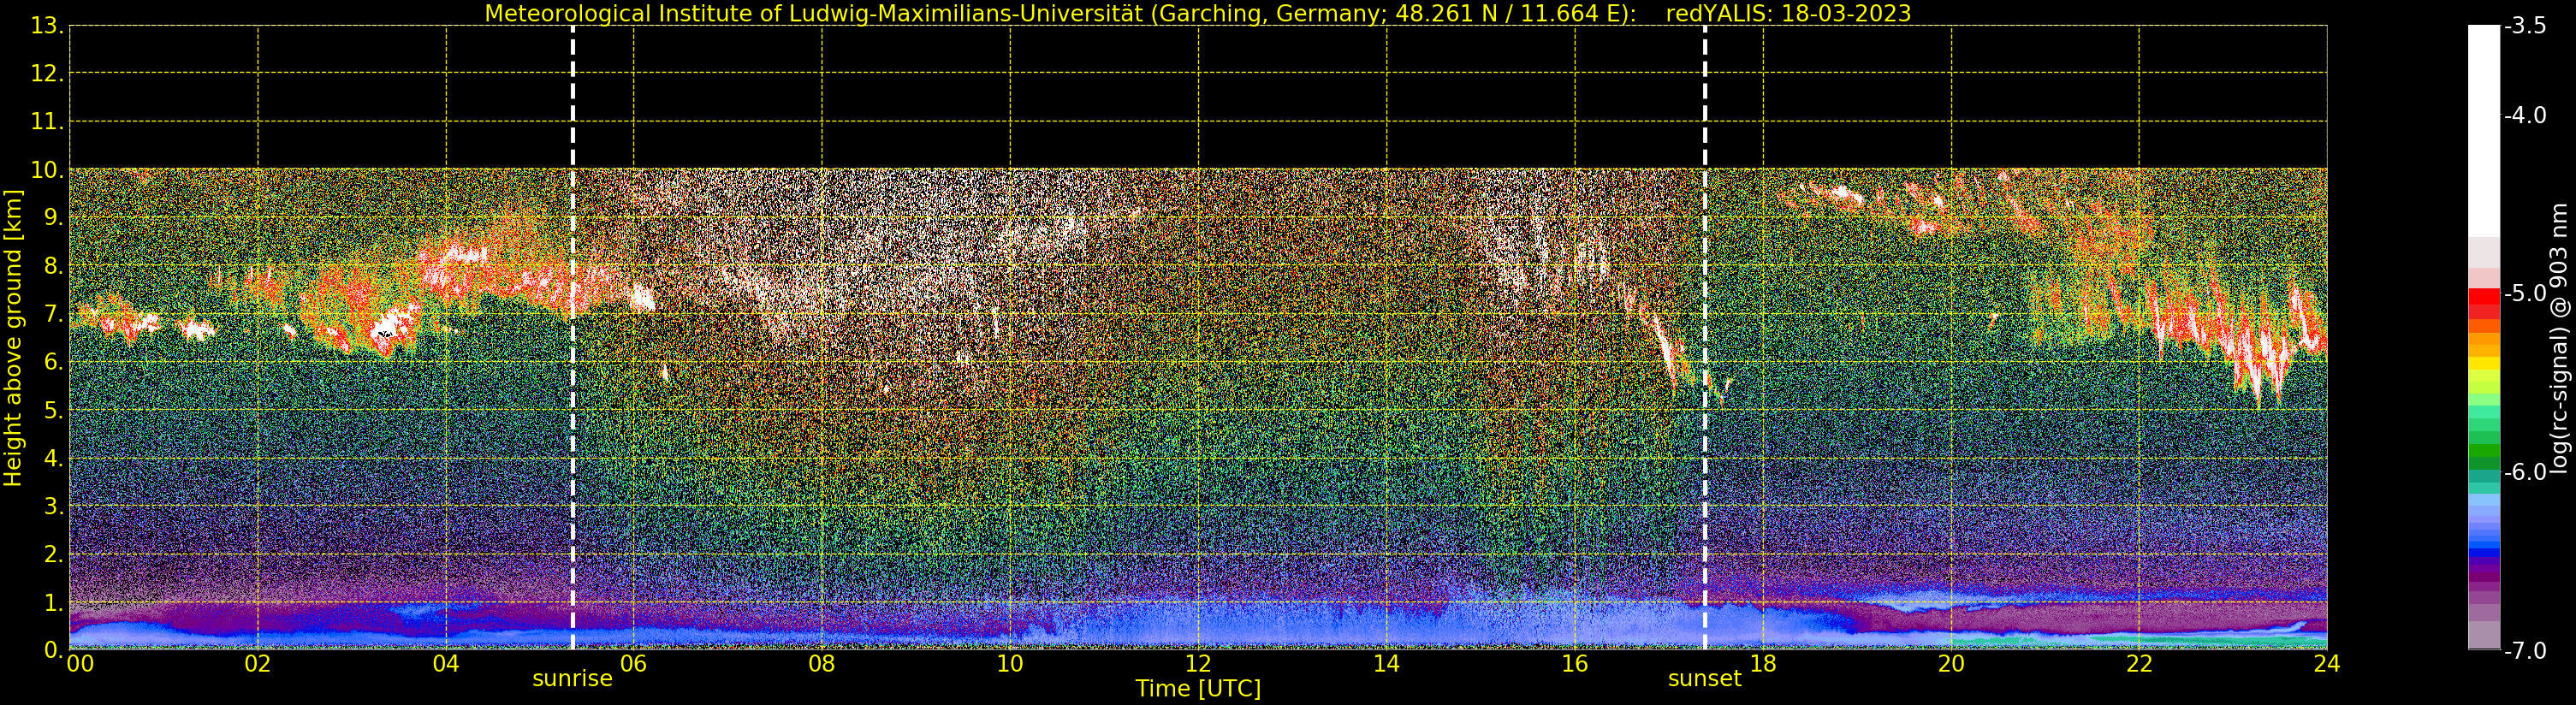Click the '04' time axis tick
The width and height of the screenshot is (2576, 705).
[x=446, y=664]
